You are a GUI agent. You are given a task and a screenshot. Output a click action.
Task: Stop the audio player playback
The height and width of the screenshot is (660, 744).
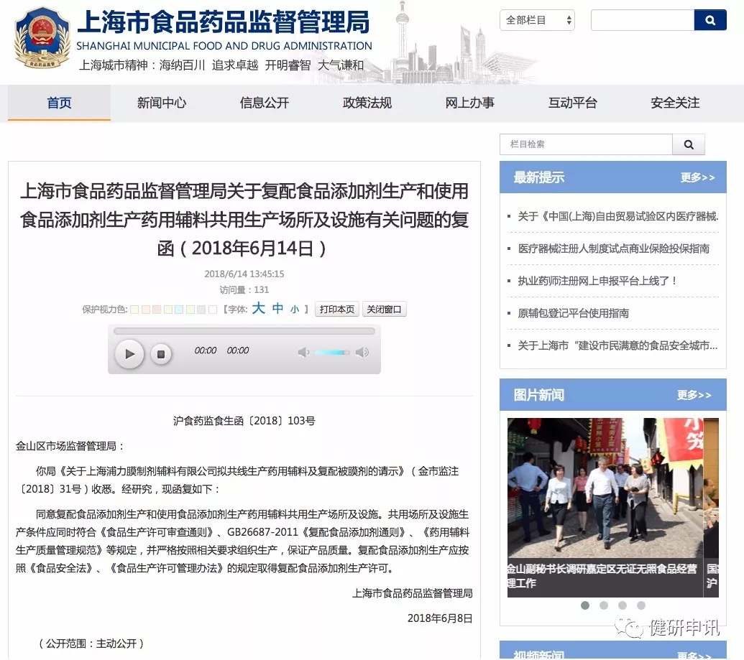(x=162, y=353)
